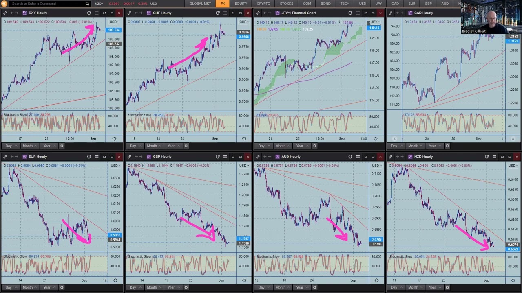Viewport: 522px width, 293px height.
Task: Switch to the GLOBAL MKT tab
Action: (x=200, y=4)
